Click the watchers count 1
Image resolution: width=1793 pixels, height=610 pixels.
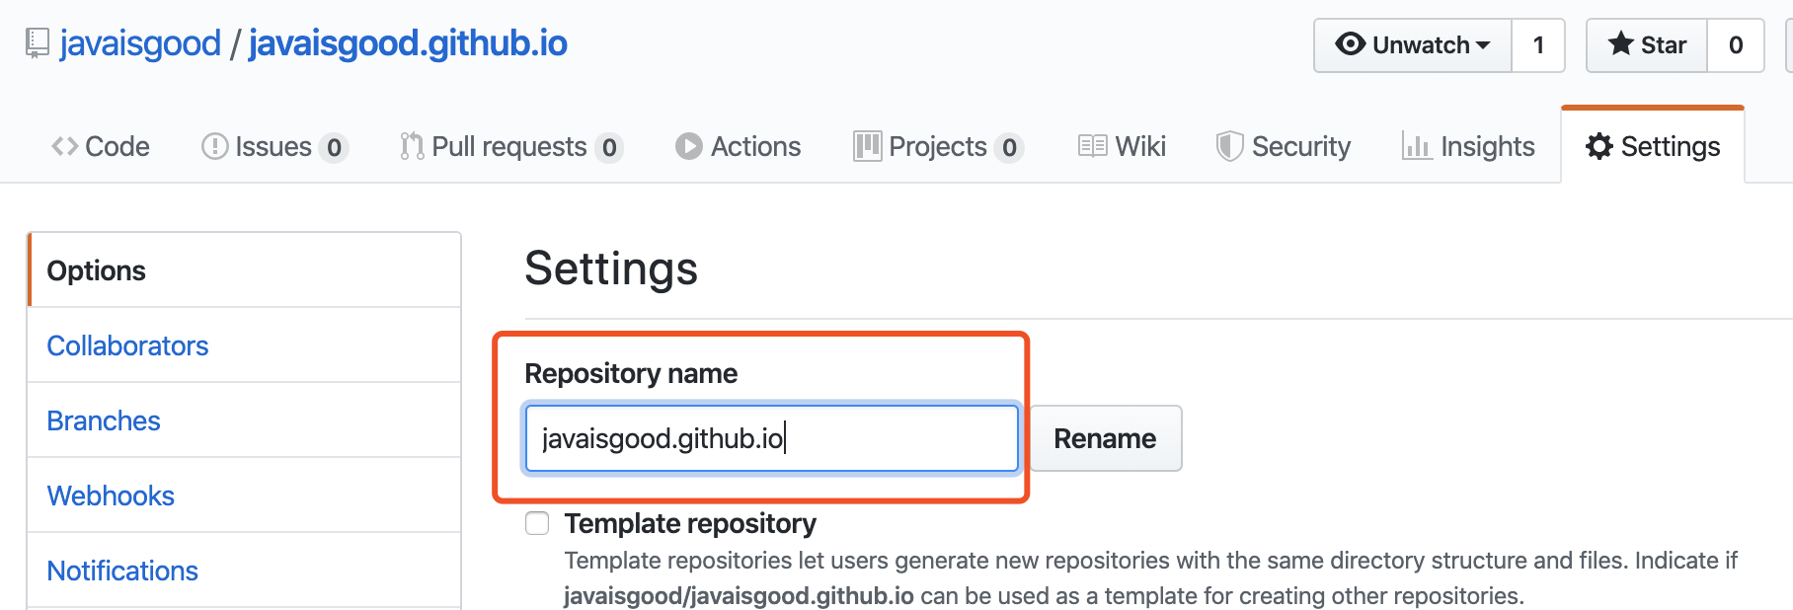click(1538, 45)
